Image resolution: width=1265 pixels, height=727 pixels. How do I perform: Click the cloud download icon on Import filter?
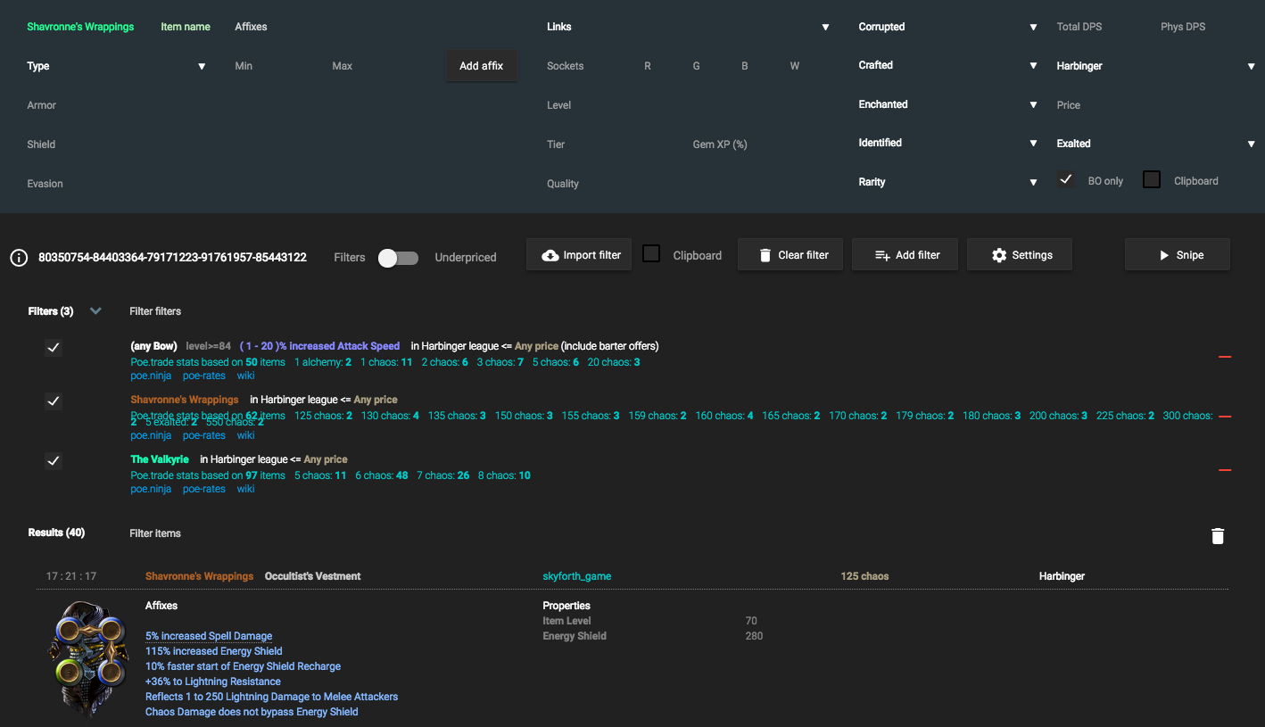[x=550, y=255]
